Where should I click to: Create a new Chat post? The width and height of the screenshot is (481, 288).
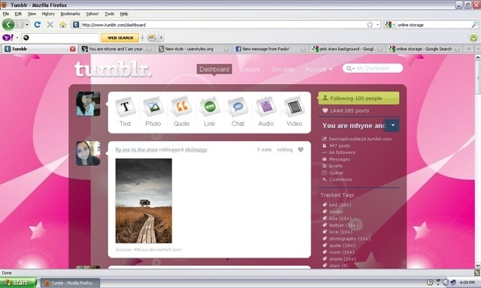coord(237,112)
